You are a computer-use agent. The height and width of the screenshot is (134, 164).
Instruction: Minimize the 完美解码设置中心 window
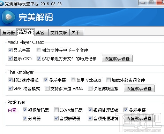click(143, 2)
